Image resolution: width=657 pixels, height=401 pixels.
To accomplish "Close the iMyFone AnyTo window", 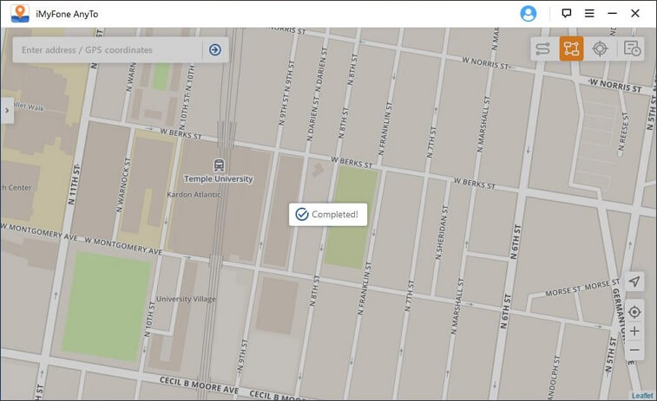I will pos(634,13).
